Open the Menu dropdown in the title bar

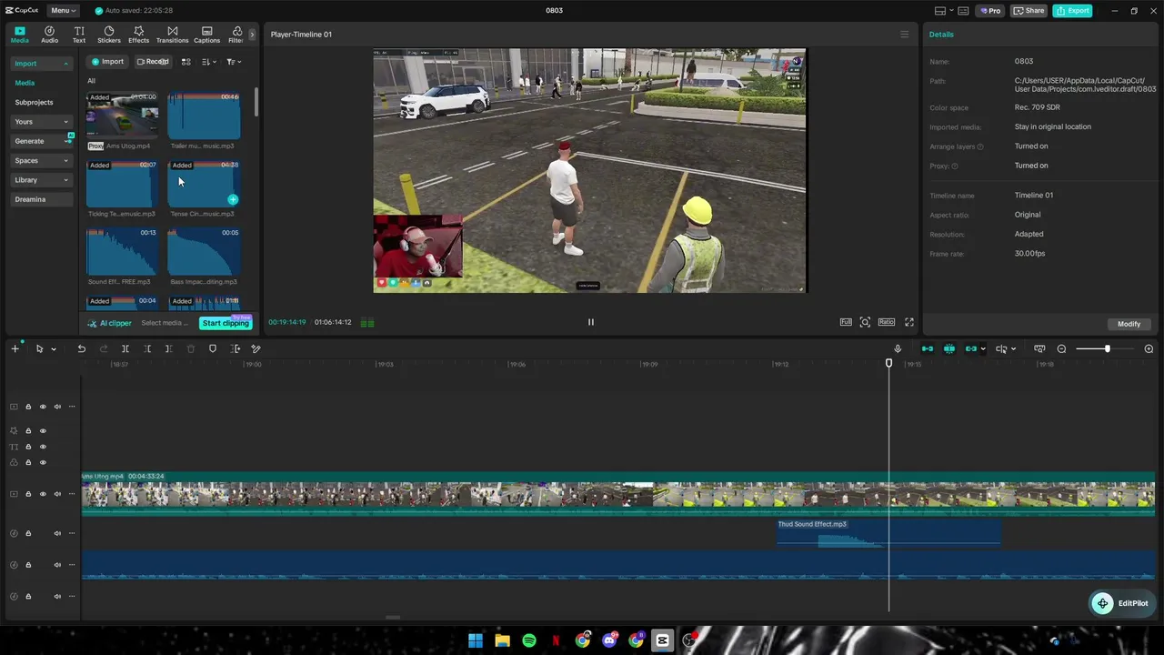(x=63, y=11)
